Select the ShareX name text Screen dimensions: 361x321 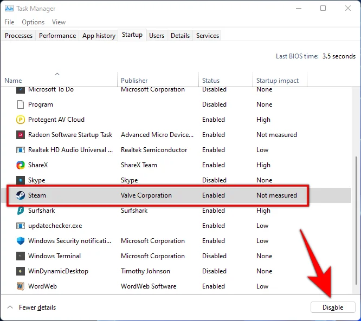coord(38,165)
